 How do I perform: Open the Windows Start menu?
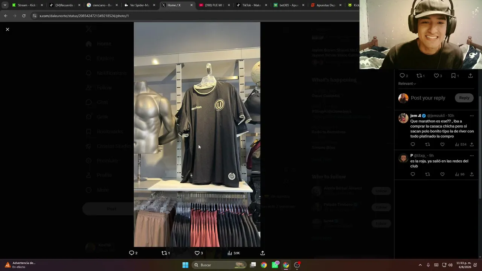185,265
